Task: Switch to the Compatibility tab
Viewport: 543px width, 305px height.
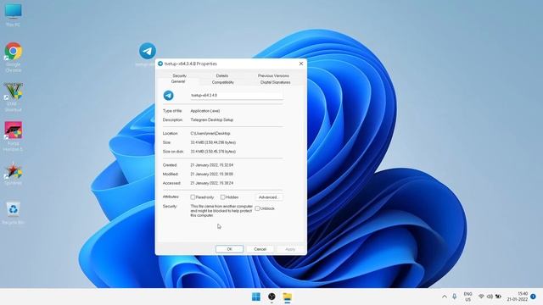Action: pos(223,82)
